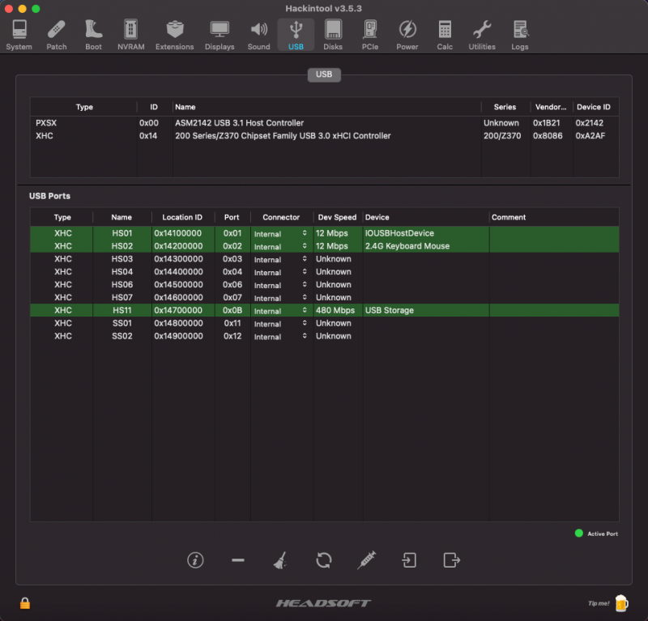
Task: Click the refresh arrows icon
Action: (323, 559)
